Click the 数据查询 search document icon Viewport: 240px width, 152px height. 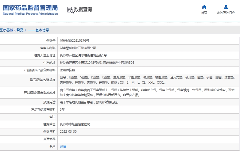point(70,10)
